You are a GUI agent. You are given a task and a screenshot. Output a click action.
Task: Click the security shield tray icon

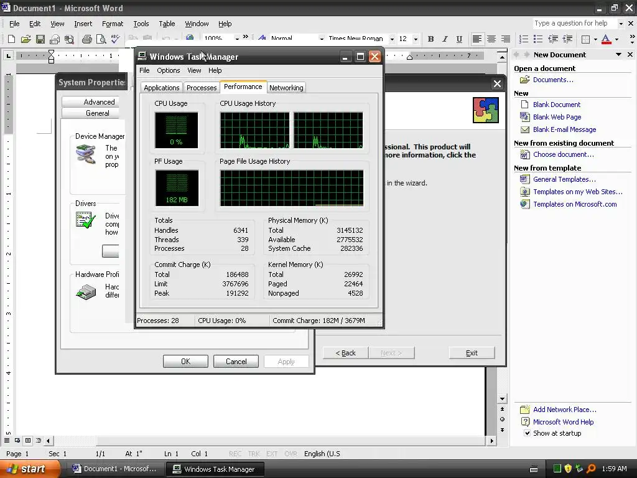click(568, 469)
